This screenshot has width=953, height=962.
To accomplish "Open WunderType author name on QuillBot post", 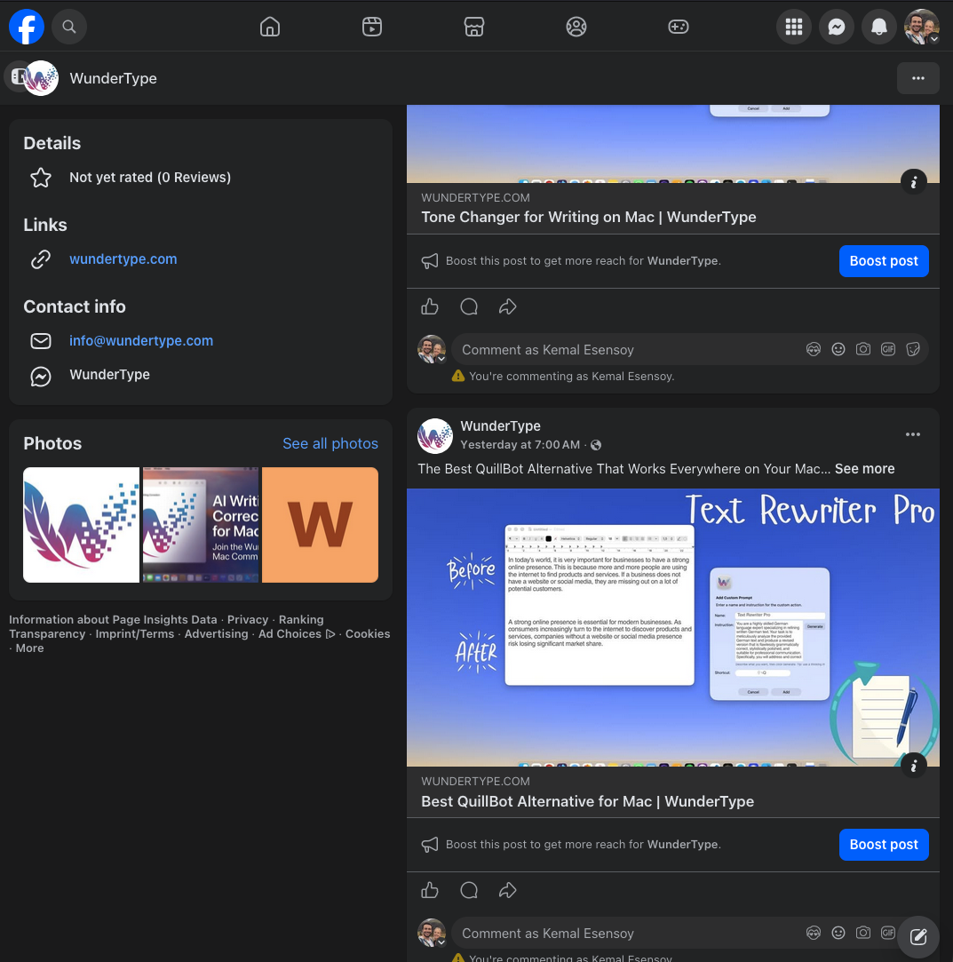I will pyautogui.click(x=500, y=425).
